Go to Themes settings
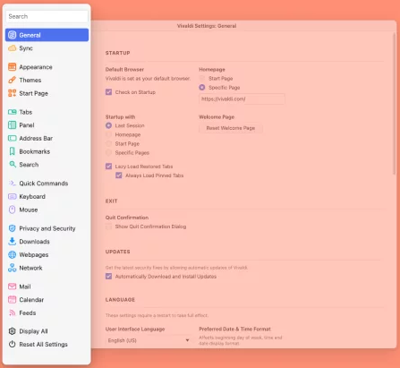This screenshot has height=368, width=400. point(47,80)
